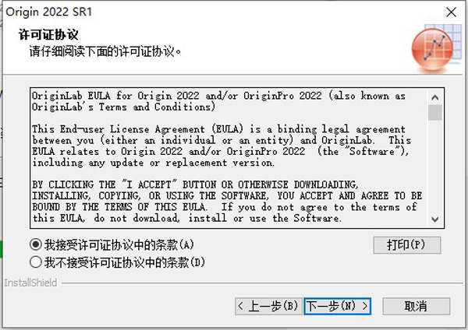
Task: Cancel the installation with 取消 button
Action: point(416,306)
